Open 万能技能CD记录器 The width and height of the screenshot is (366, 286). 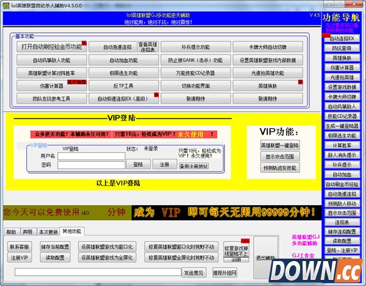[196, 73]
